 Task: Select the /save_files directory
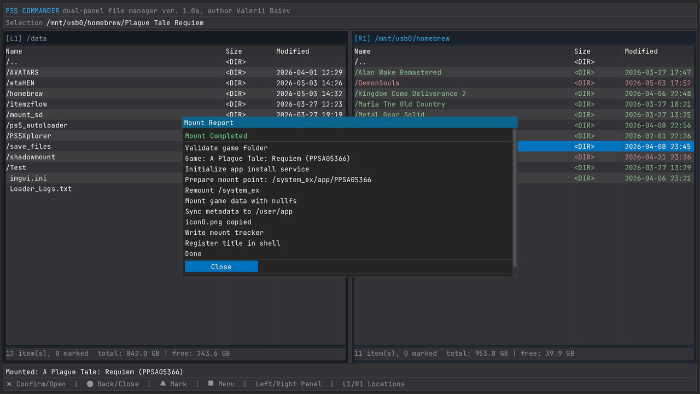(94, 147)
